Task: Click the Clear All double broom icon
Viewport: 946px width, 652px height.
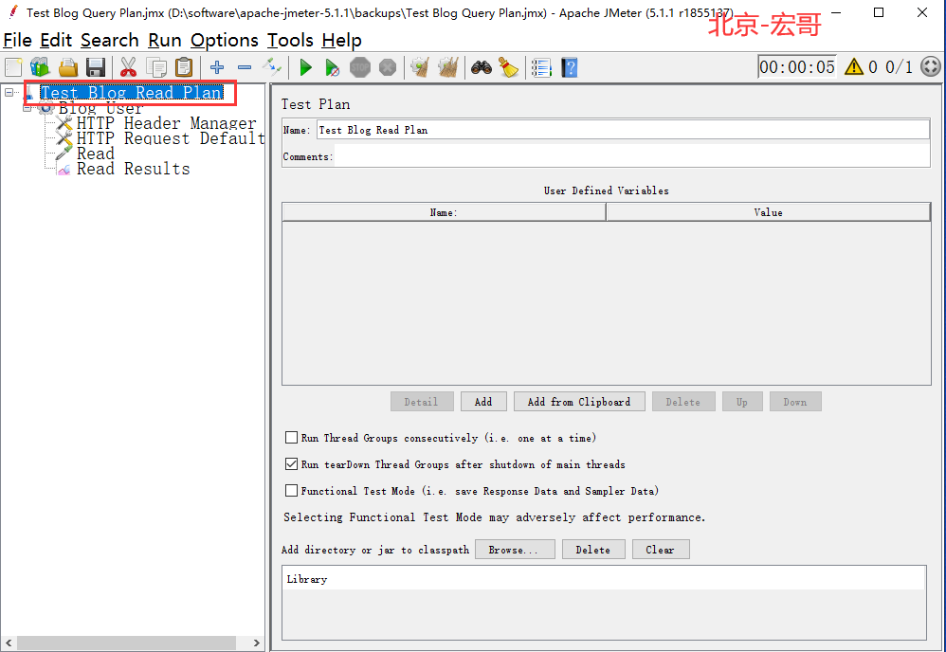Action: point(448,67)
